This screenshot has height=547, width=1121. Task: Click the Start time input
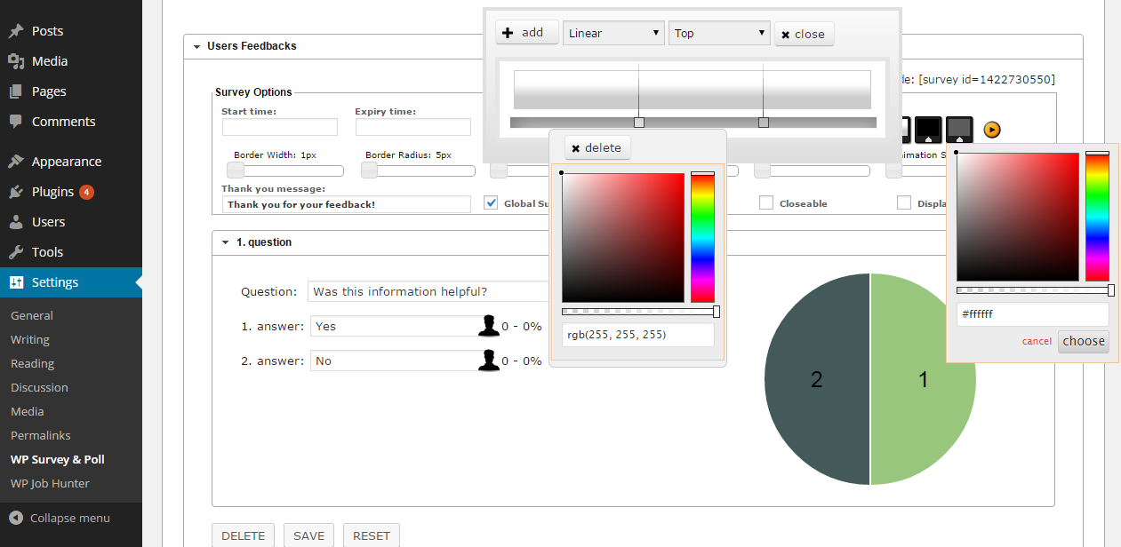(279, 127)
